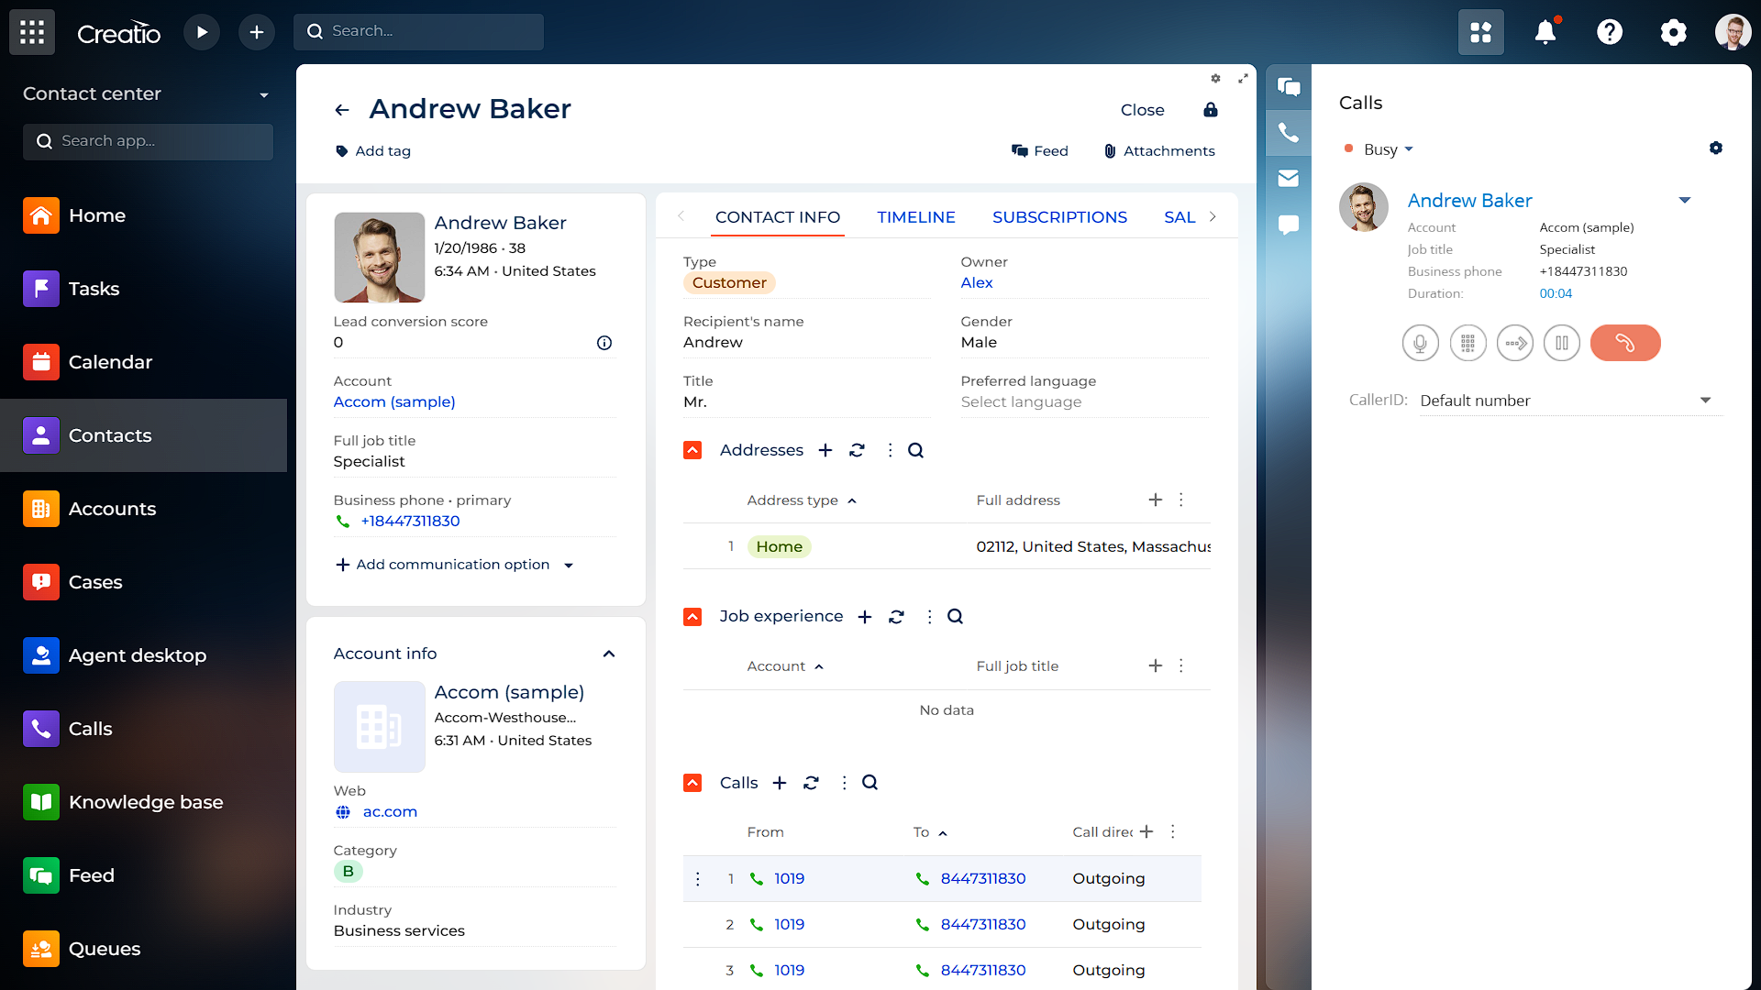Open the applications hub tile icon

pyautogui.click(x=1481, y=32)
